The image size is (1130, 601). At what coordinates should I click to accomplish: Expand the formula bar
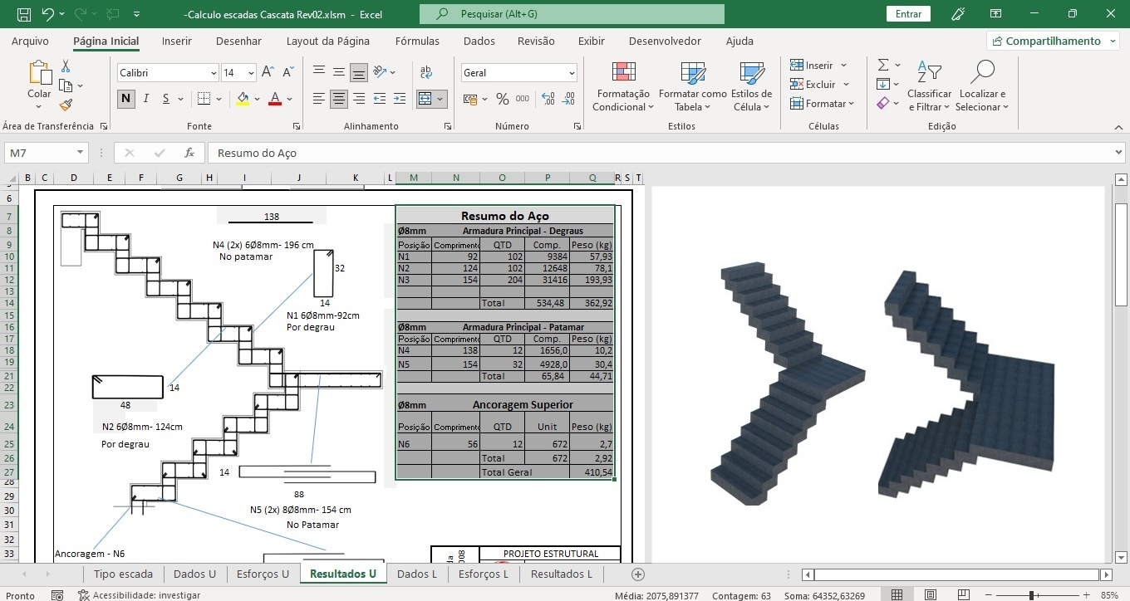point(1118,153)
